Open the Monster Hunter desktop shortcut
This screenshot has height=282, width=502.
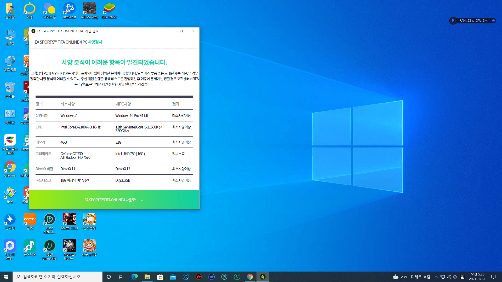[x=69, y=250]
